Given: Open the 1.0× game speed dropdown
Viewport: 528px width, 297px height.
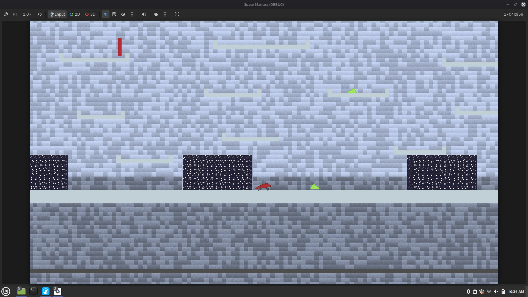Looking at the screenshot, I should pos(27,14).
